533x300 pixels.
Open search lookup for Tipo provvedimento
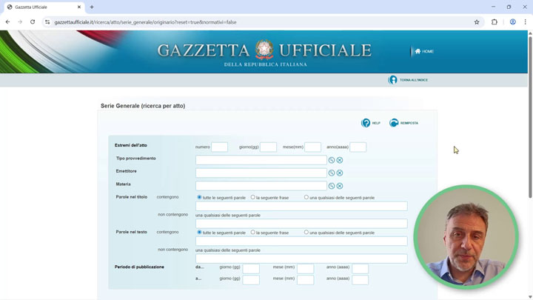(x=332, y=160)
